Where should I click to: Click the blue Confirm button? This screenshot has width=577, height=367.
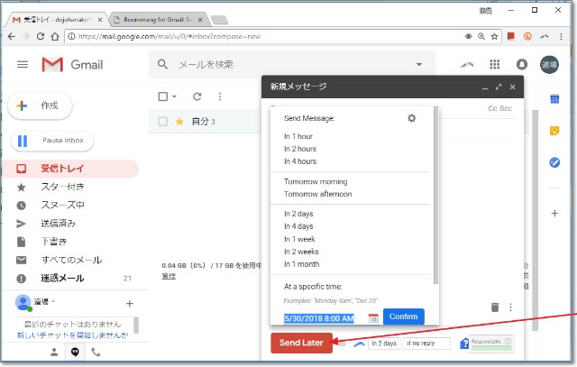pos(403,317)
